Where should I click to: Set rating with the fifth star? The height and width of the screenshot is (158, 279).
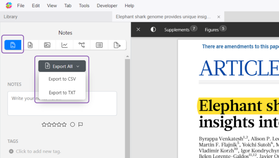pyautogui.click(x=64, y=125)
